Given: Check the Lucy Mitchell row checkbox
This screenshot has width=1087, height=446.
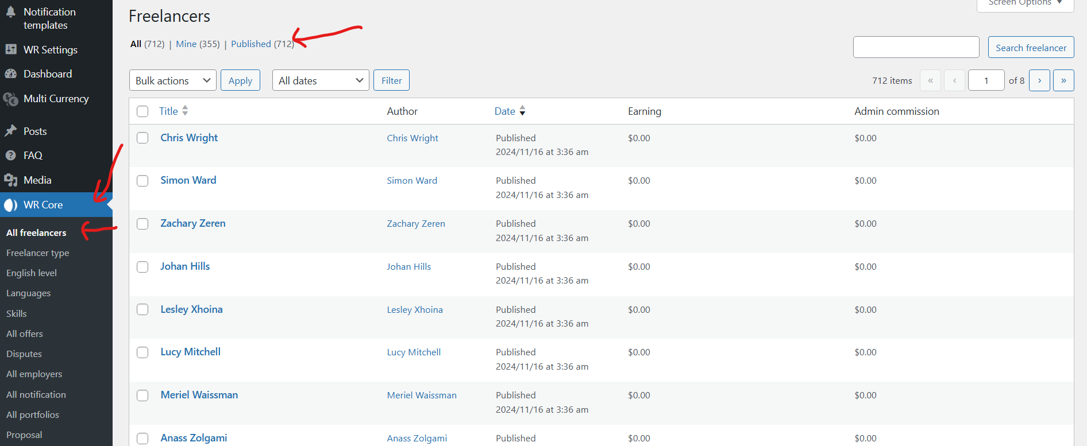Looking at the screenshot, I should (142, 352).
